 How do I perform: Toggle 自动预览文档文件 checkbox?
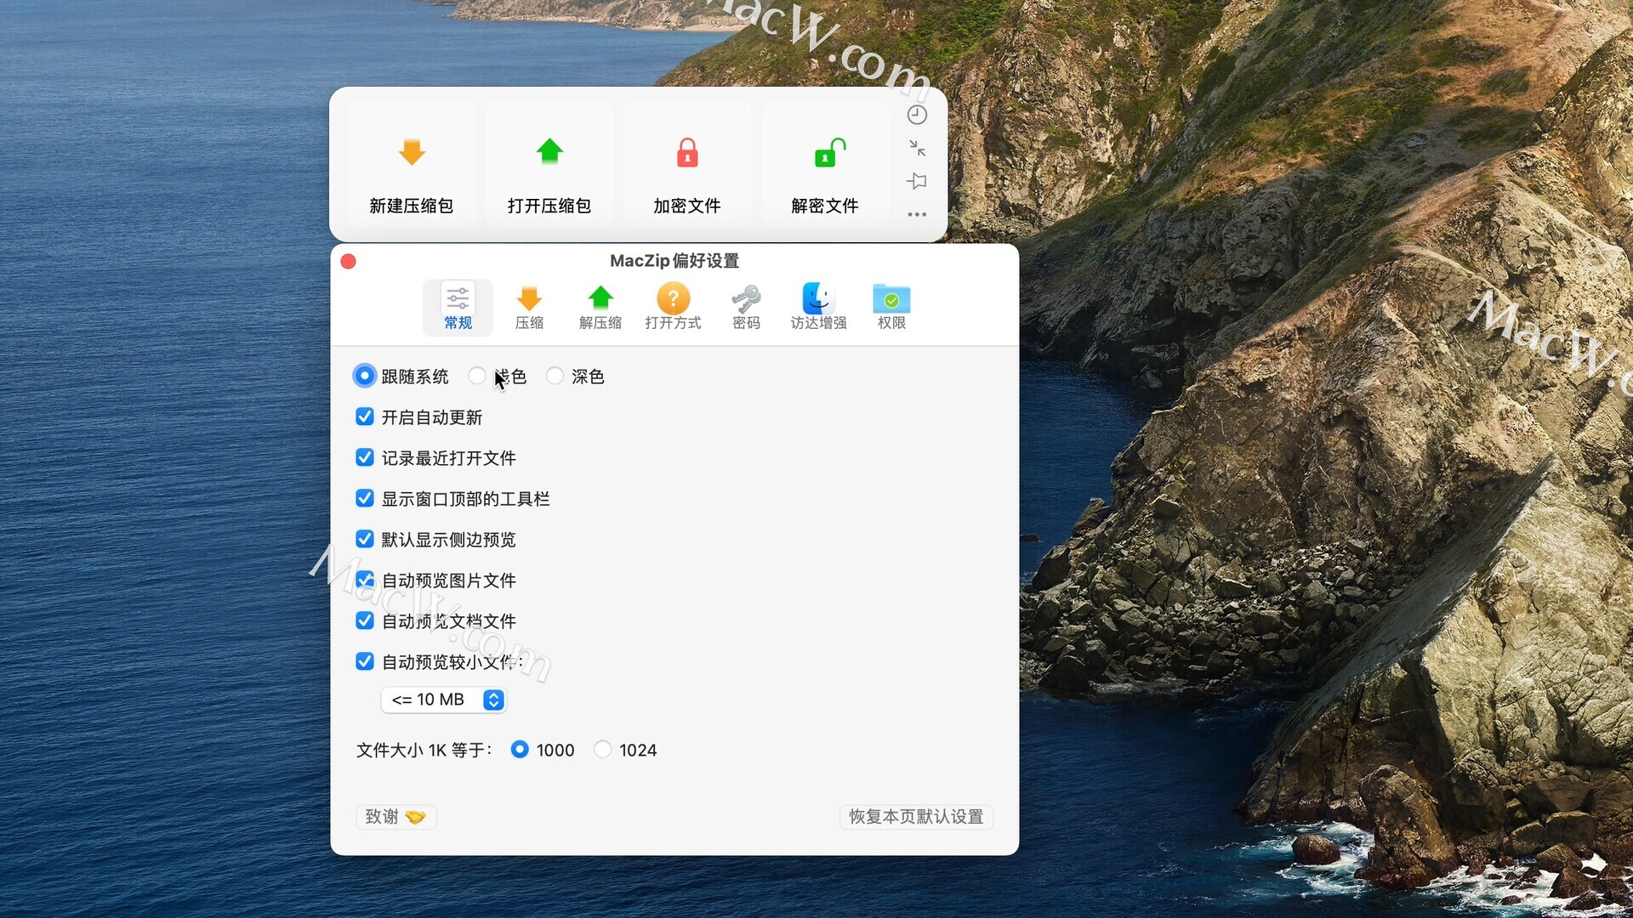(365, 620)
